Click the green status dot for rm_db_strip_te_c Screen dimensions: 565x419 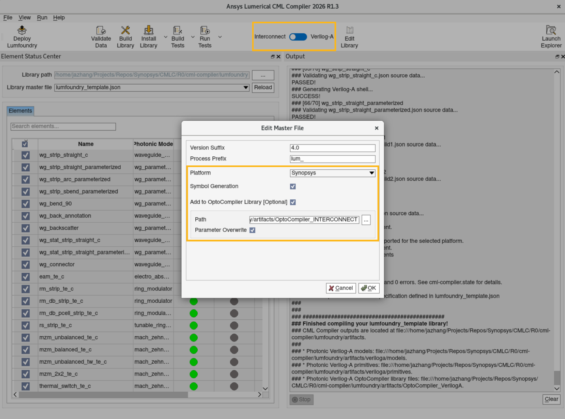tap(194, 301)
